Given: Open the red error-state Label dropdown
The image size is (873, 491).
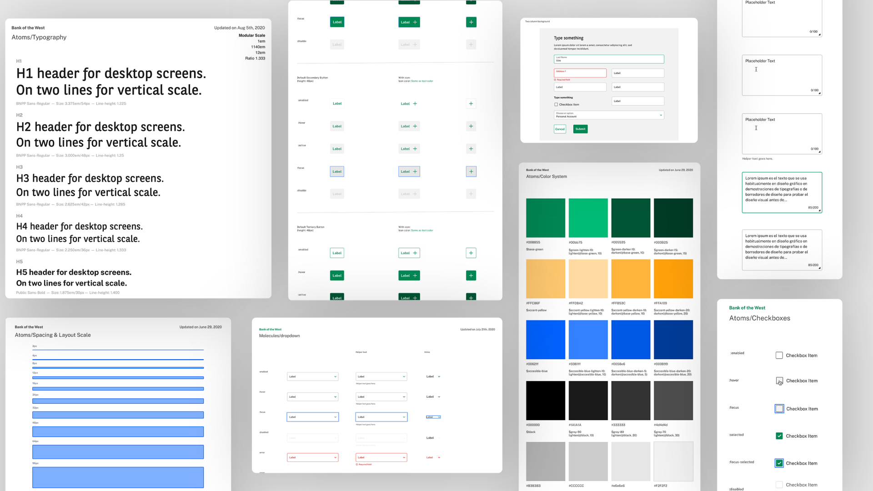Looking at the screenshot, I should point(312,457).
